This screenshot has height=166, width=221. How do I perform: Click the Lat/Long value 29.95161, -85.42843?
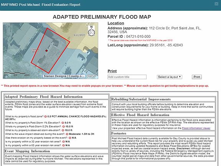click(166, 45)
